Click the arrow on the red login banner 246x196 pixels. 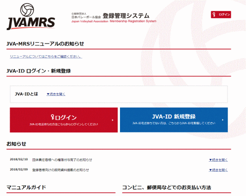point(113,120)
